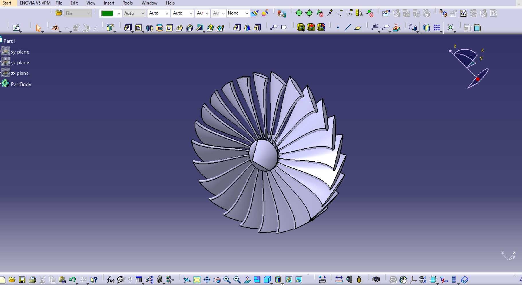Select the Groove feature icon
The height and width of the screenshot is (285, 522).
160,28
